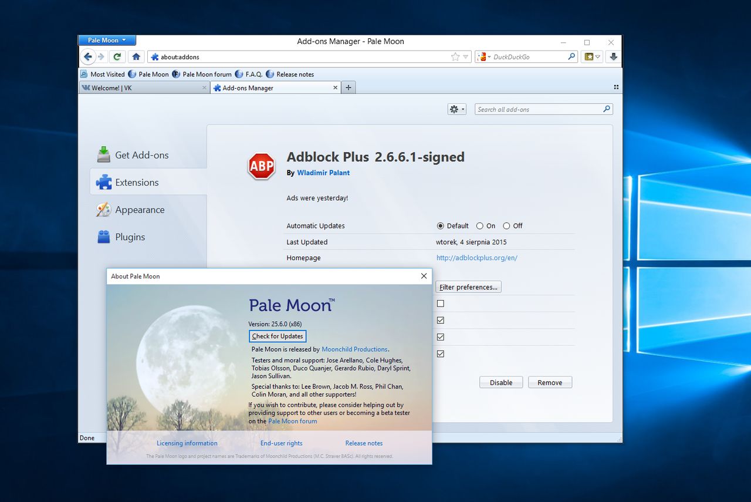Open the Pale Moon forum bookmark
Screen dimensions: 751x502
pyautogui.click(x=202, y=75)
